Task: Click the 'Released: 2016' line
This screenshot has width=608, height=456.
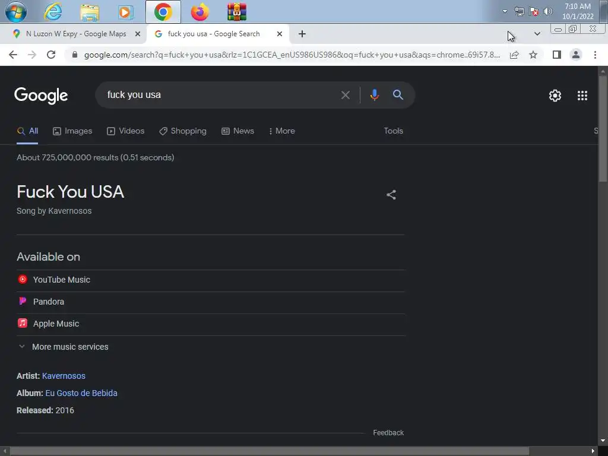Action: (45, 410)
